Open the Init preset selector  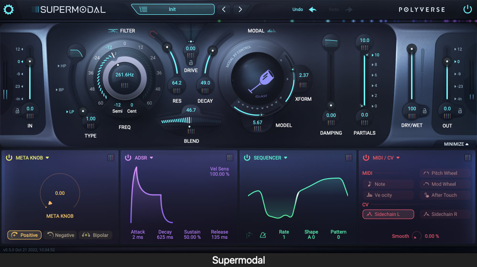[173, 10]
